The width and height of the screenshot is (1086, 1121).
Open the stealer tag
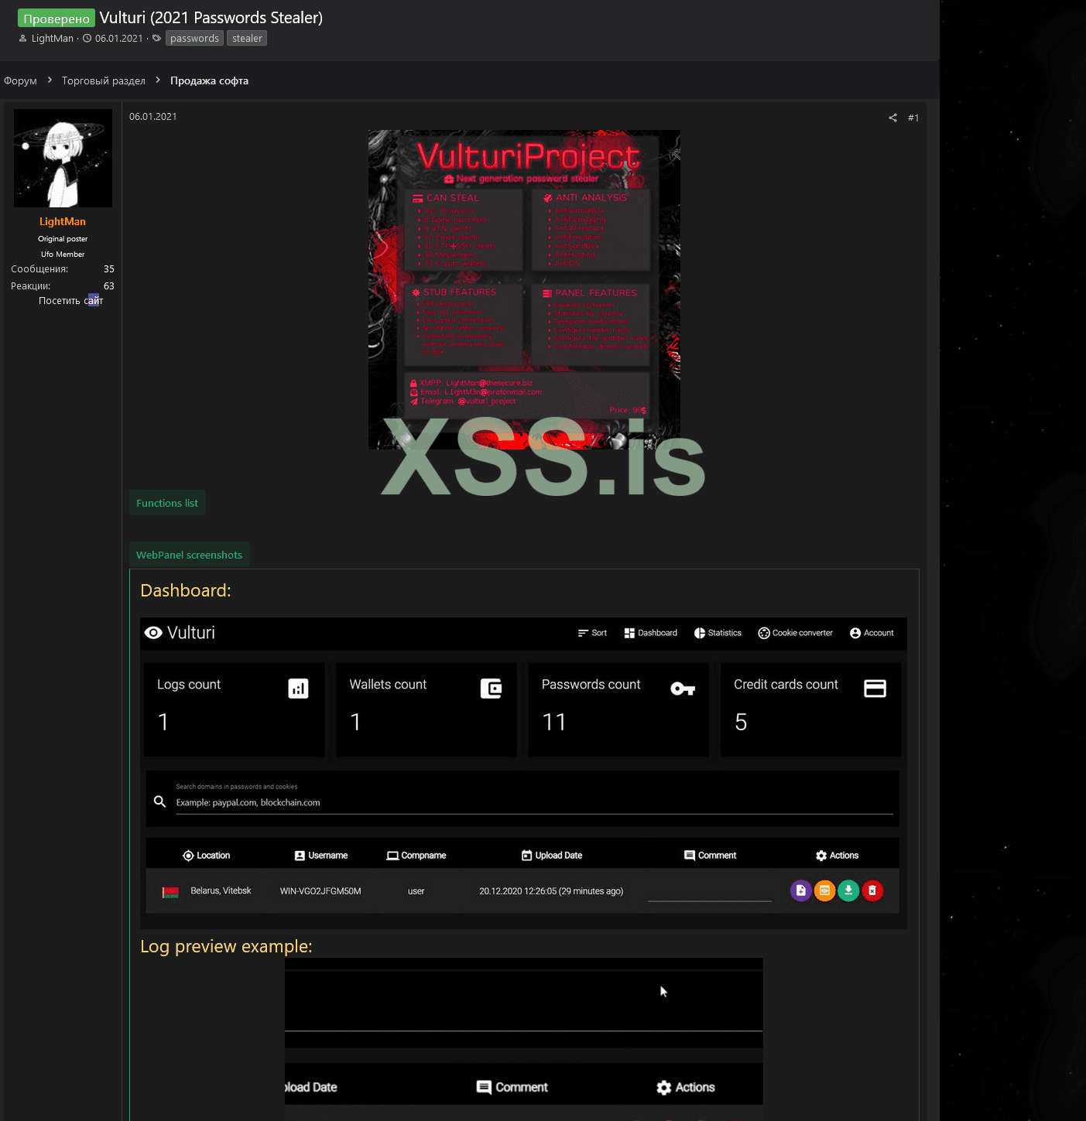[x=247, y=38]
